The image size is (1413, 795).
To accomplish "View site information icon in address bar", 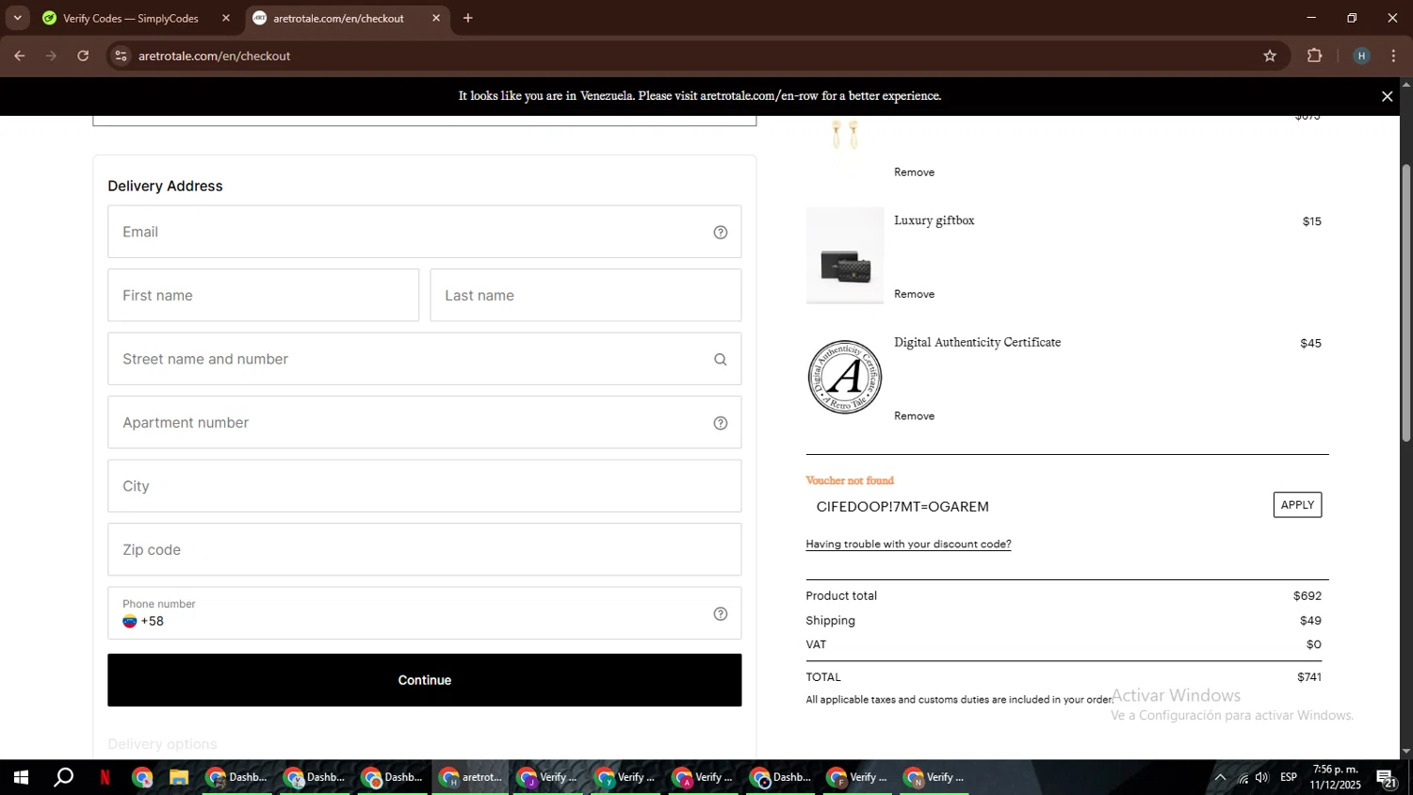I will pos(121,56).
